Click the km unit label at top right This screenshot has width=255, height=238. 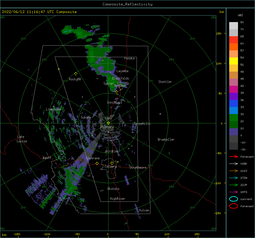[x=222, y=12]
